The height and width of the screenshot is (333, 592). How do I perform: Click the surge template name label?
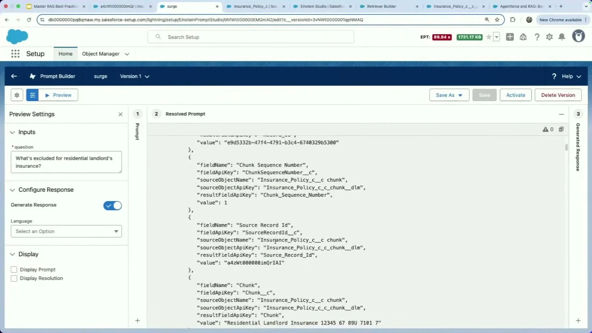click(100, 76)
